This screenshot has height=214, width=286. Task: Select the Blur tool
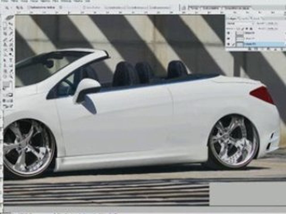(x=5, y=54)
